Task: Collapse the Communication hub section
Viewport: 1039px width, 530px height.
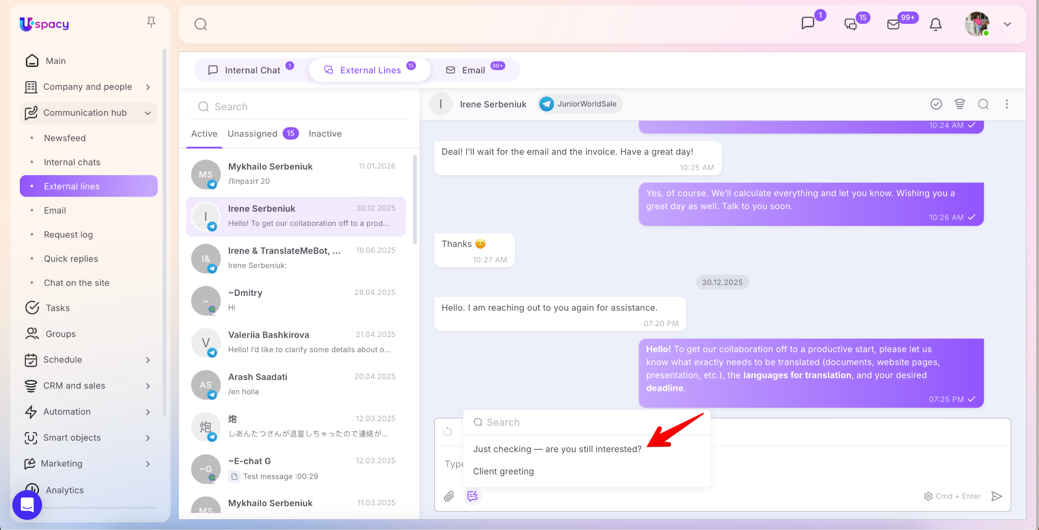Action: 148,113
